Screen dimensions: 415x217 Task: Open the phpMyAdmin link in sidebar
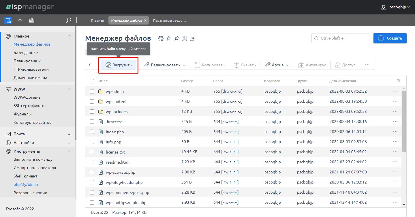click(26, 184)
